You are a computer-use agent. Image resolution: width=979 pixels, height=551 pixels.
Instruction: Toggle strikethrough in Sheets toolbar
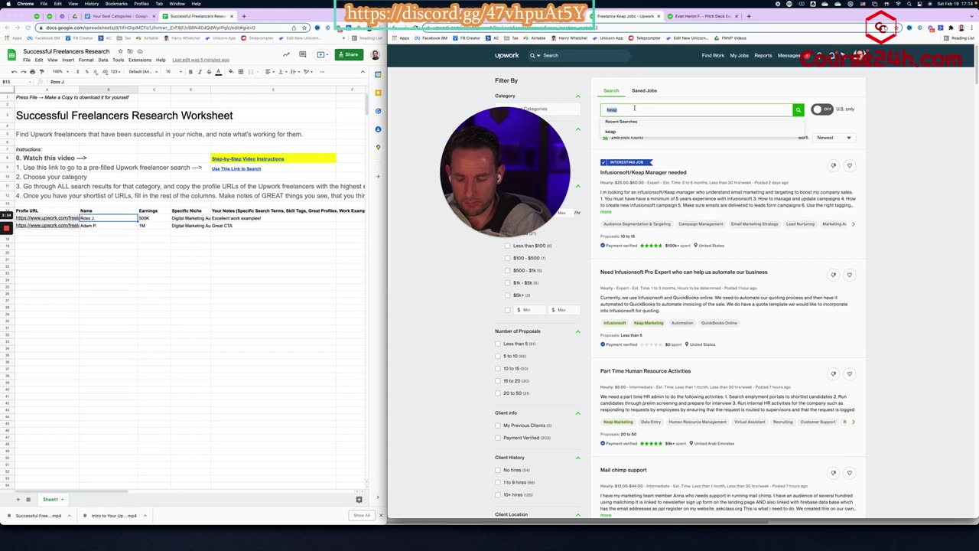(209, 72)
